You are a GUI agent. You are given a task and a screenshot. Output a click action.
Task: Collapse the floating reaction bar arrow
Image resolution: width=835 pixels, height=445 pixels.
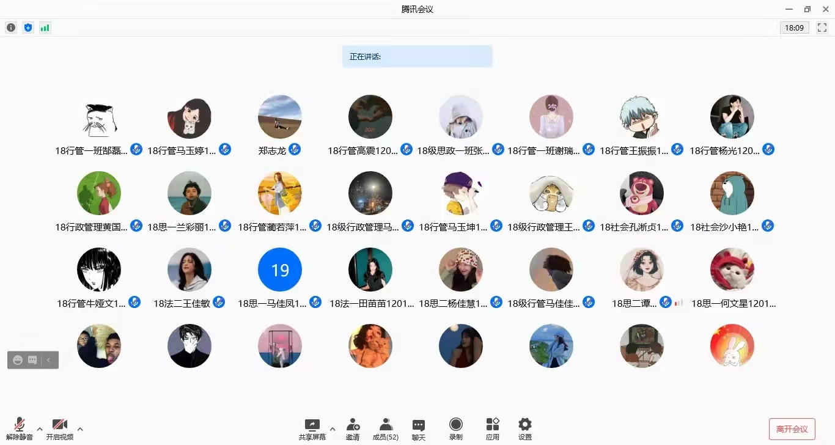(49, 360)
